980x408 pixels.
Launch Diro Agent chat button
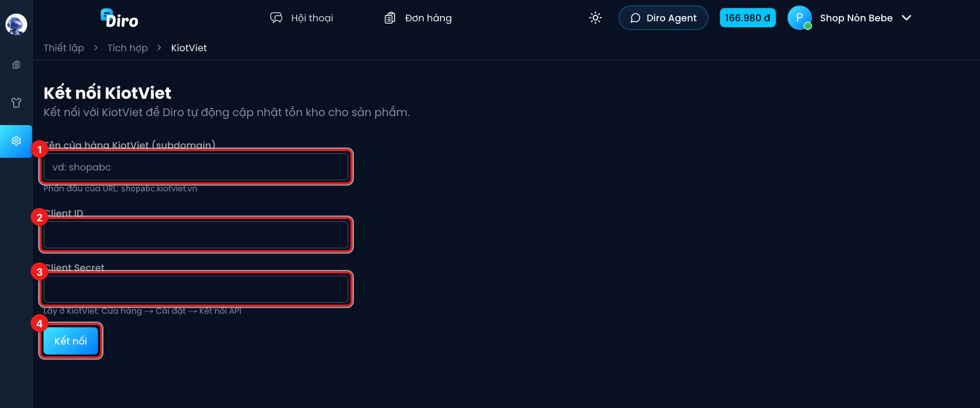[663, 18]
